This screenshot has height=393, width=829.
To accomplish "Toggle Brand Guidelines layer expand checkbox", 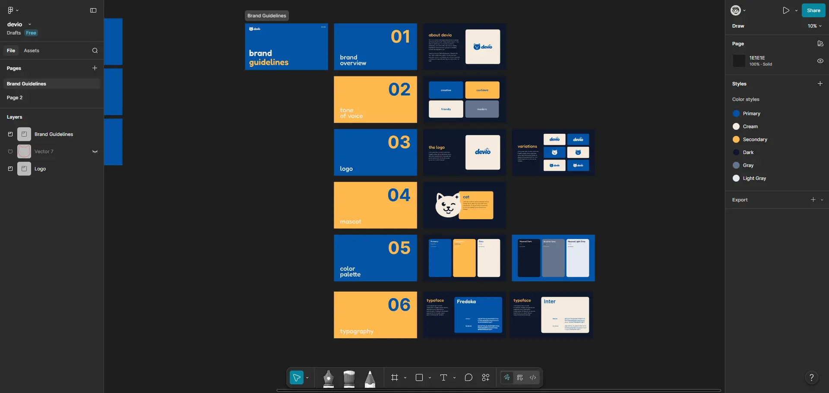I will pyautogui.click(x=10, y=134).
